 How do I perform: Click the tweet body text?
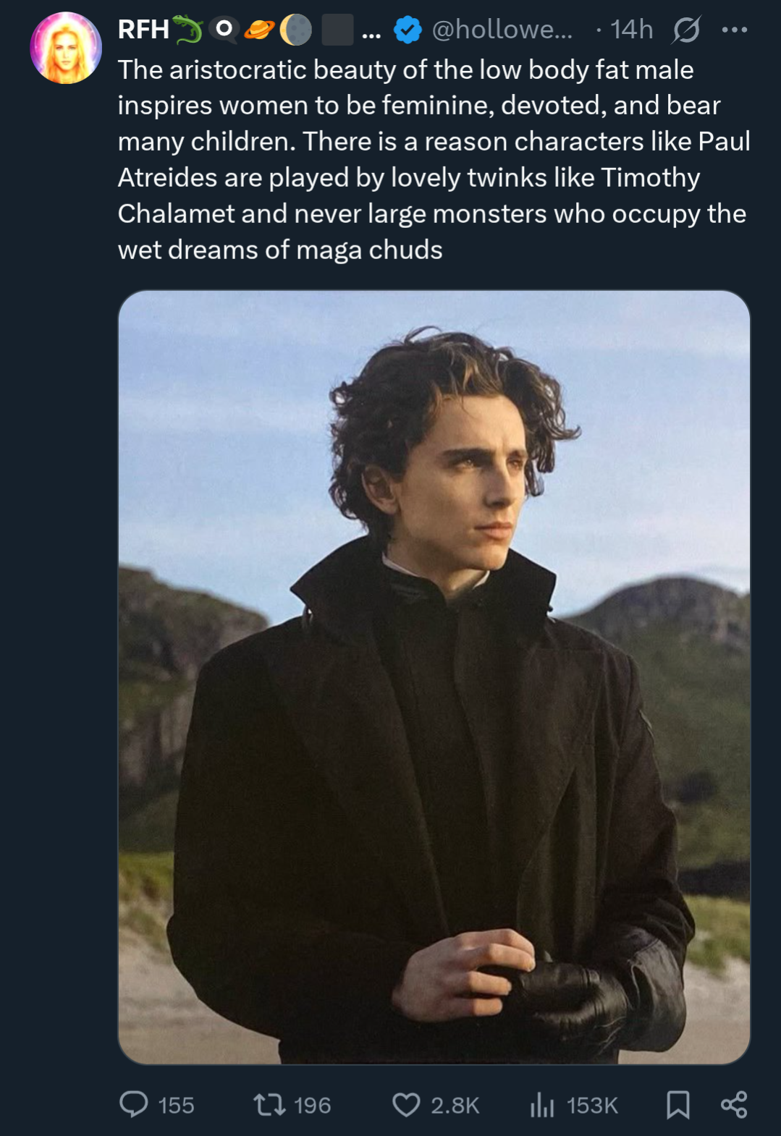click(434, 160)
